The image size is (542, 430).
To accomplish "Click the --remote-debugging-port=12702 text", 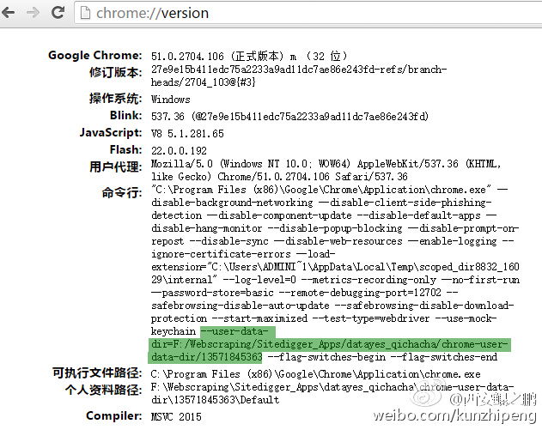I will (x=360, y=293).
